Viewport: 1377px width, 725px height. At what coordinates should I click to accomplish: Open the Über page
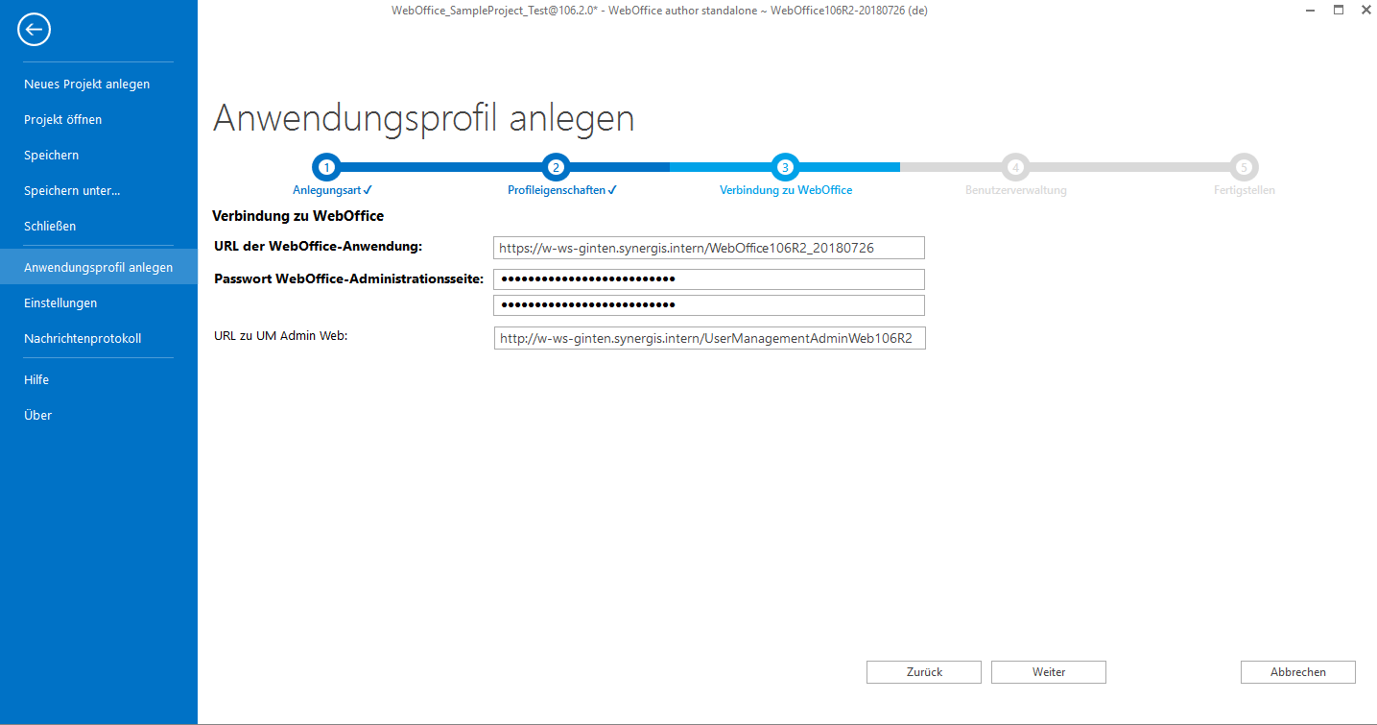[37, 415]
